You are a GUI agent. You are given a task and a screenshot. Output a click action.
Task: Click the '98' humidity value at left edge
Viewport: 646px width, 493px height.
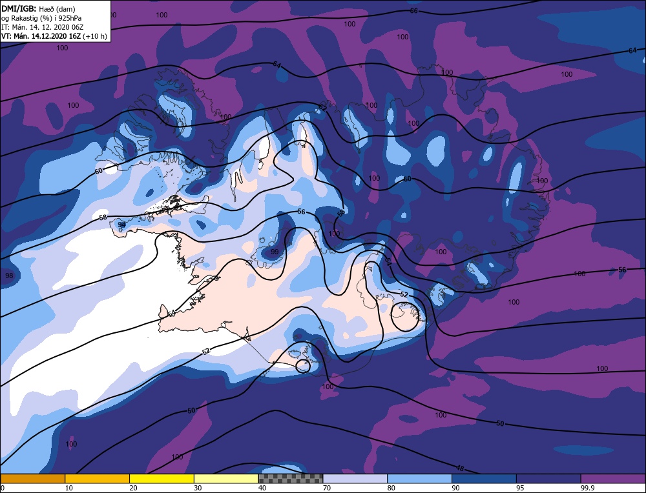[x=9, y=276]
